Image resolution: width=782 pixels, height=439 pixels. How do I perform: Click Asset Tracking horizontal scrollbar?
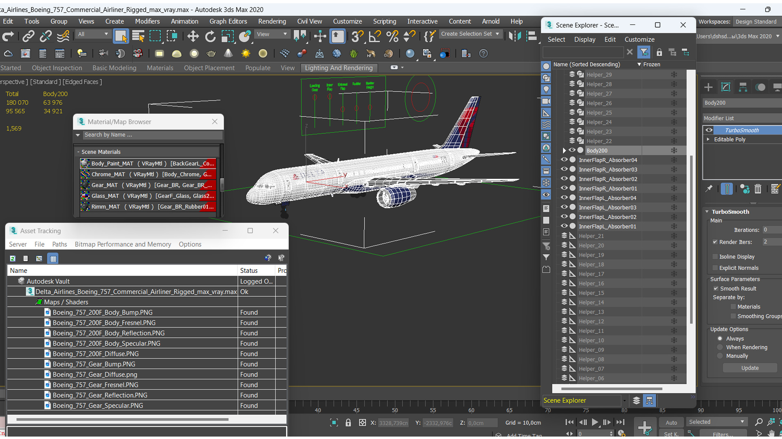click(122, 419)
